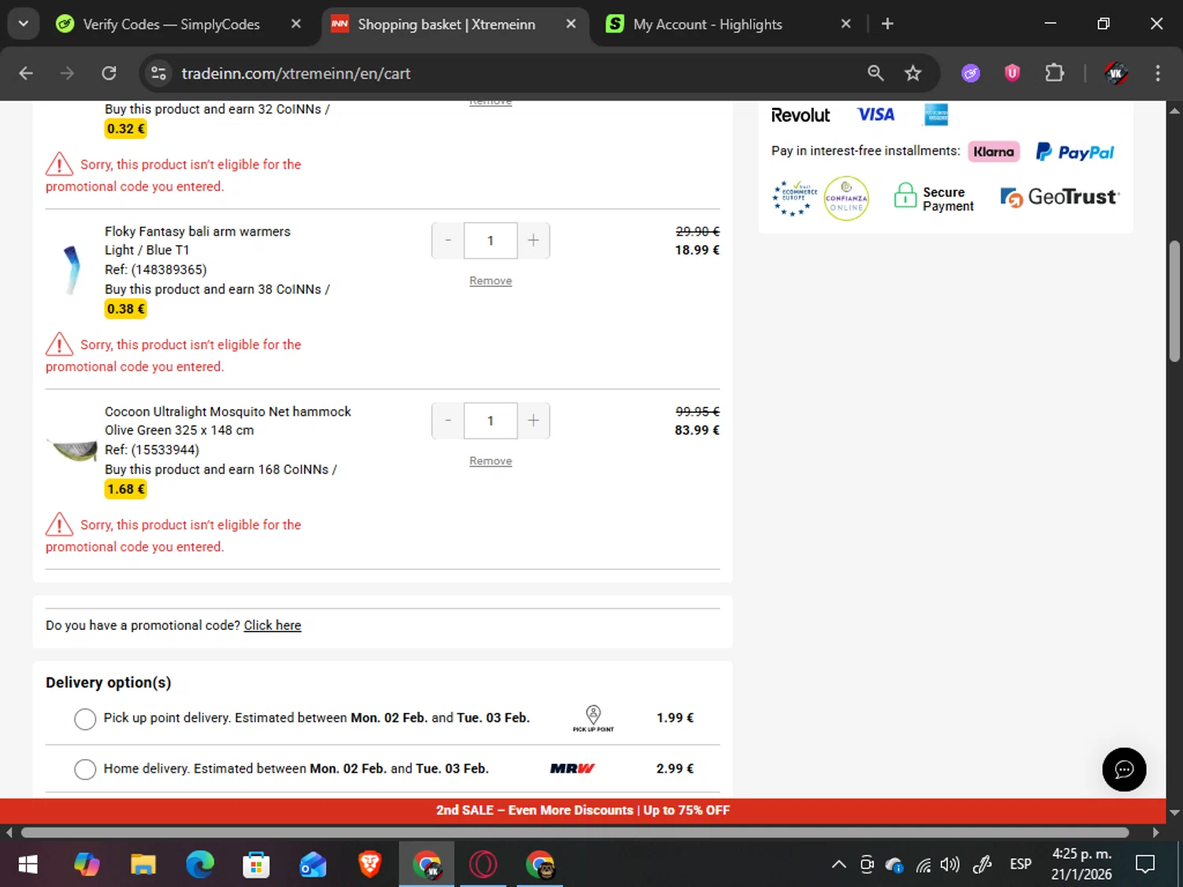Click the Ecommerce Europe trust badge
This screenshot has width=1183, height=887.
tap(793, 199)
